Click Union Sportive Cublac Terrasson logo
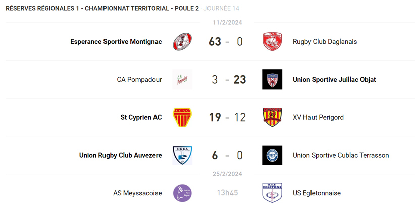 coord(272,155)
